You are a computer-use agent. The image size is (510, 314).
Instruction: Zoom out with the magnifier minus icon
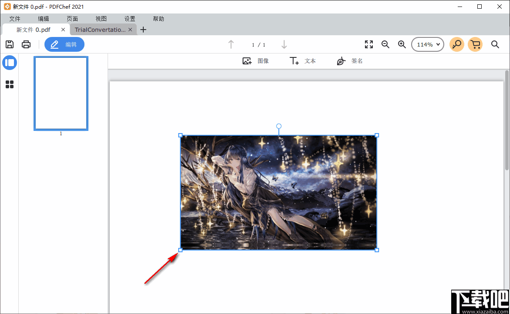tap(385, 44)
